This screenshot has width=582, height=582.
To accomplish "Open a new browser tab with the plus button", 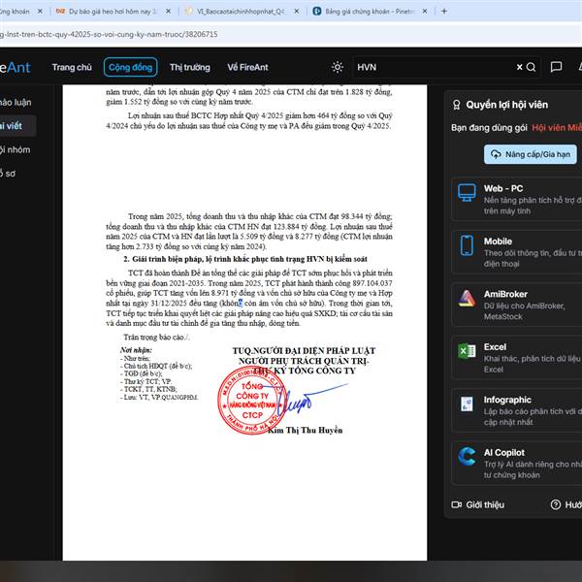I will [x=444, y=11].
